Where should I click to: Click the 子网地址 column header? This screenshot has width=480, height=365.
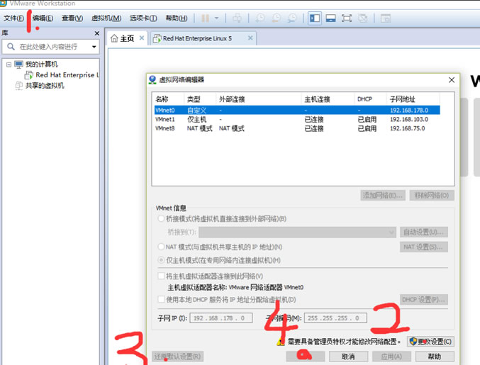[x=403, y=99]
